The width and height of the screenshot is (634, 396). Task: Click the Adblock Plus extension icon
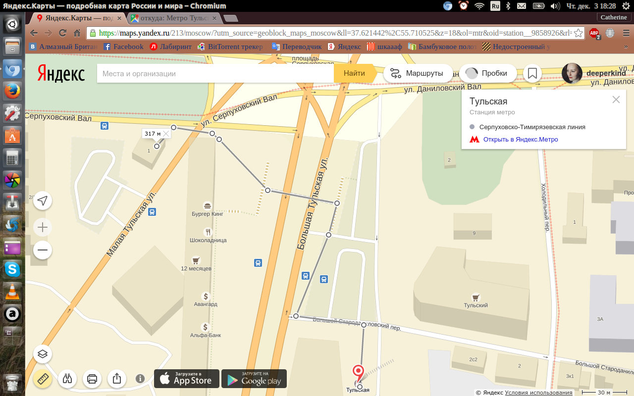coord(594,33)
